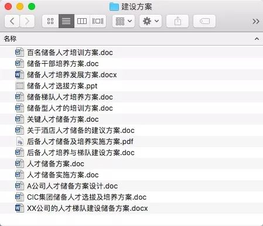Select file name 储备梯队人才培养方案.doc

(x=70, y=97)
